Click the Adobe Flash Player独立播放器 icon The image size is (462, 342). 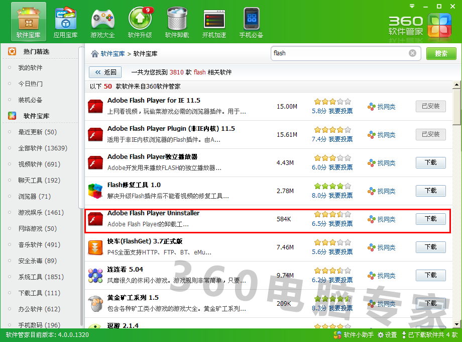[x=95, y=162]
